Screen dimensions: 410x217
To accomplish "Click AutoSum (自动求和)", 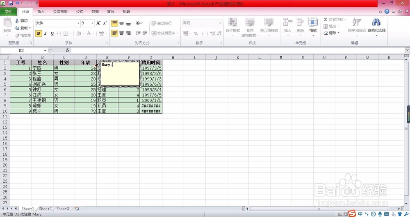I will (335, 20).
